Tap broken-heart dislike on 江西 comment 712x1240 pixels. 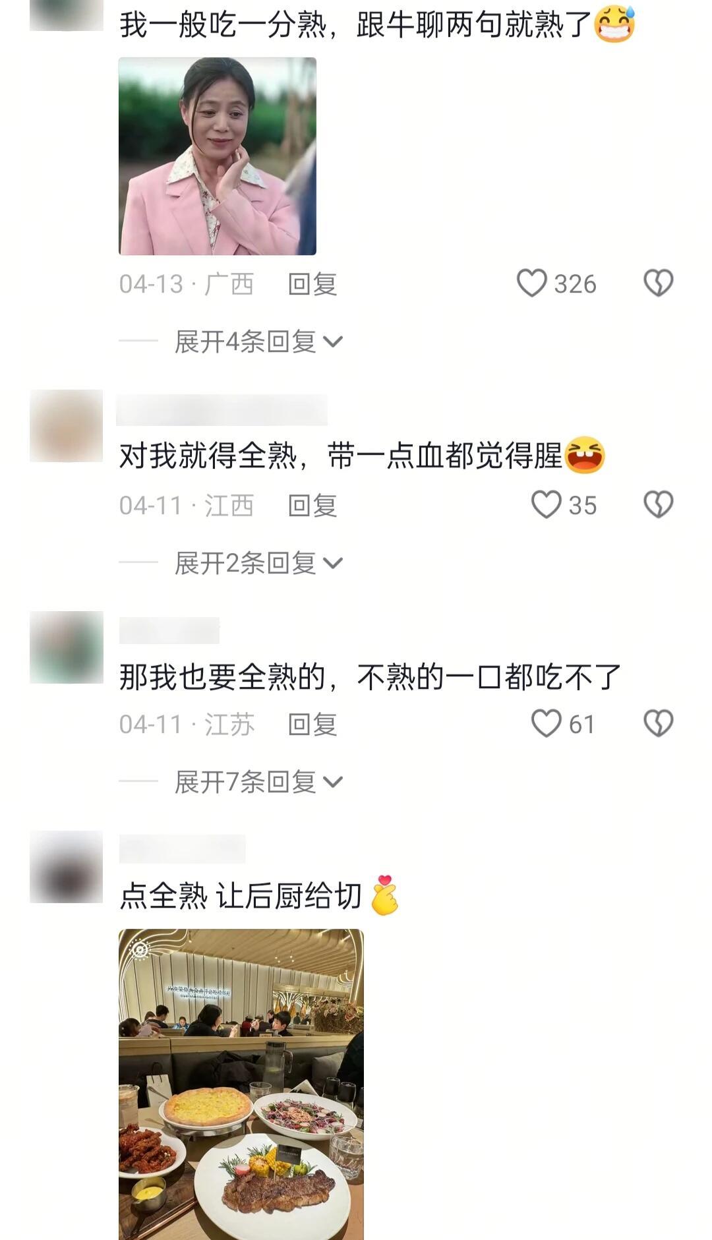[658, 505]
